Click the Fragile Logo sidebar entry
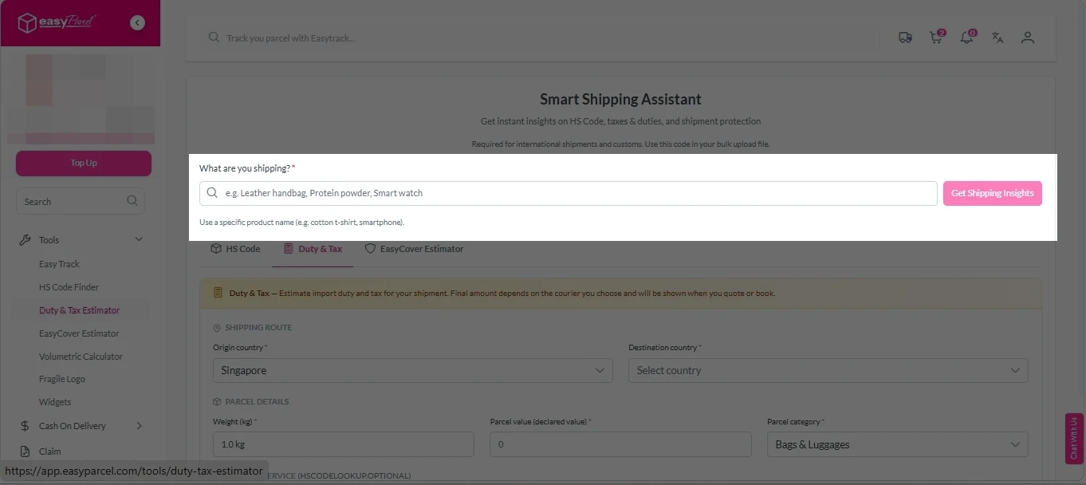The image size is (1086, 485). click(62, 378)
